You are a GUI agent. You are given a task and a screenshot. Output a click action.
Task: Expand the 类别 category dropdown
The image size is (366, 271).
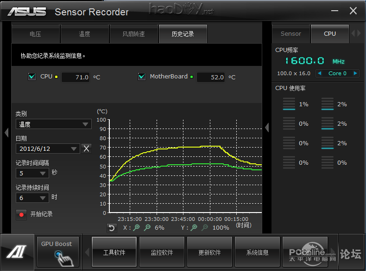click(x=53, y=124)
